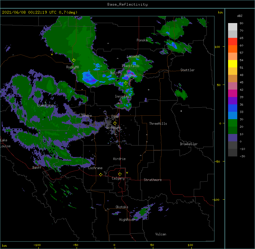
Task: Click the Didsbury town label
Action: (x=114, y=127)
